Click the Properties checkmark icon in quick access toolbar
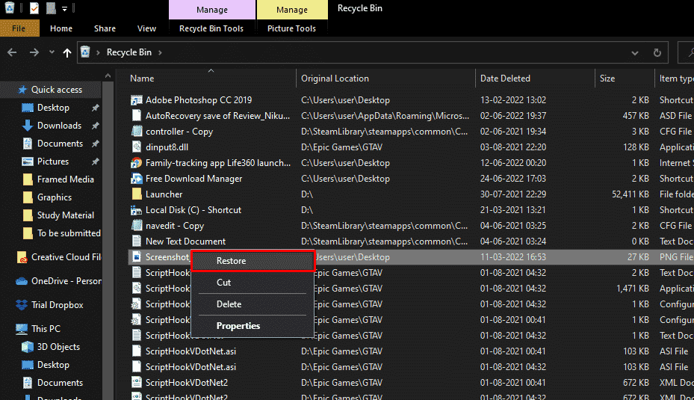694x400 pixels. (x=34, y=8)
